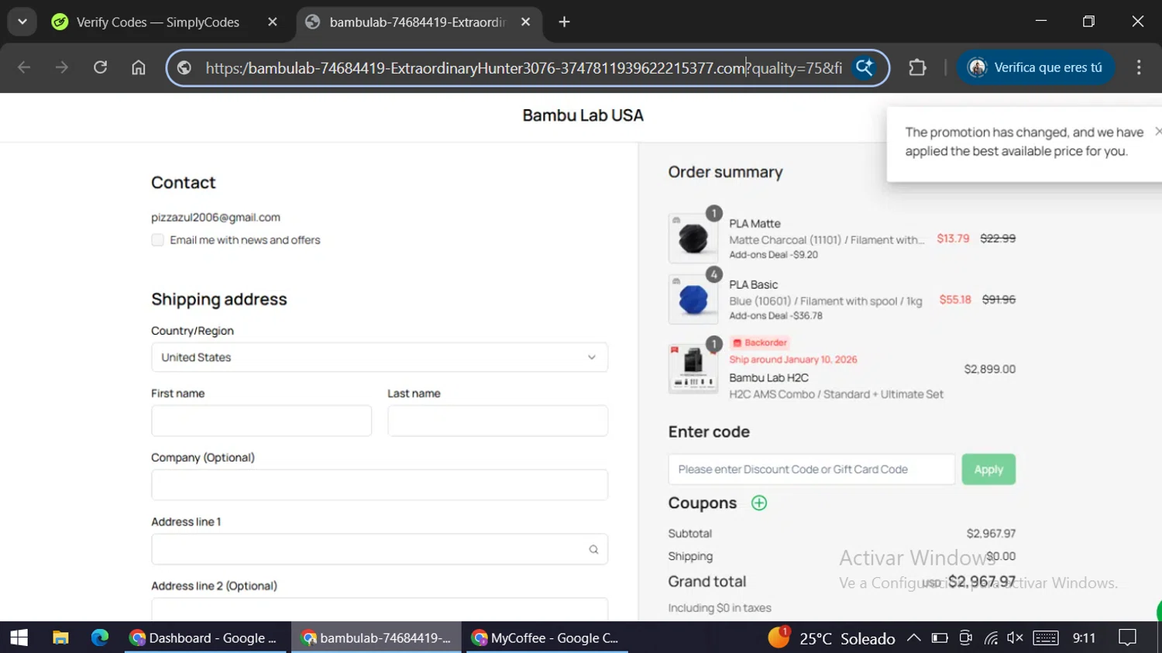Click the Subtotal $2,967.97 amount
1162x653 pixels.
pos(991,534)
